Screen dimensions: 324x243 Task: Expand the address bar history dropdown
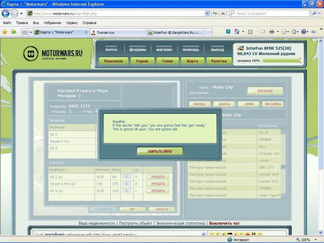pos(207,14)
